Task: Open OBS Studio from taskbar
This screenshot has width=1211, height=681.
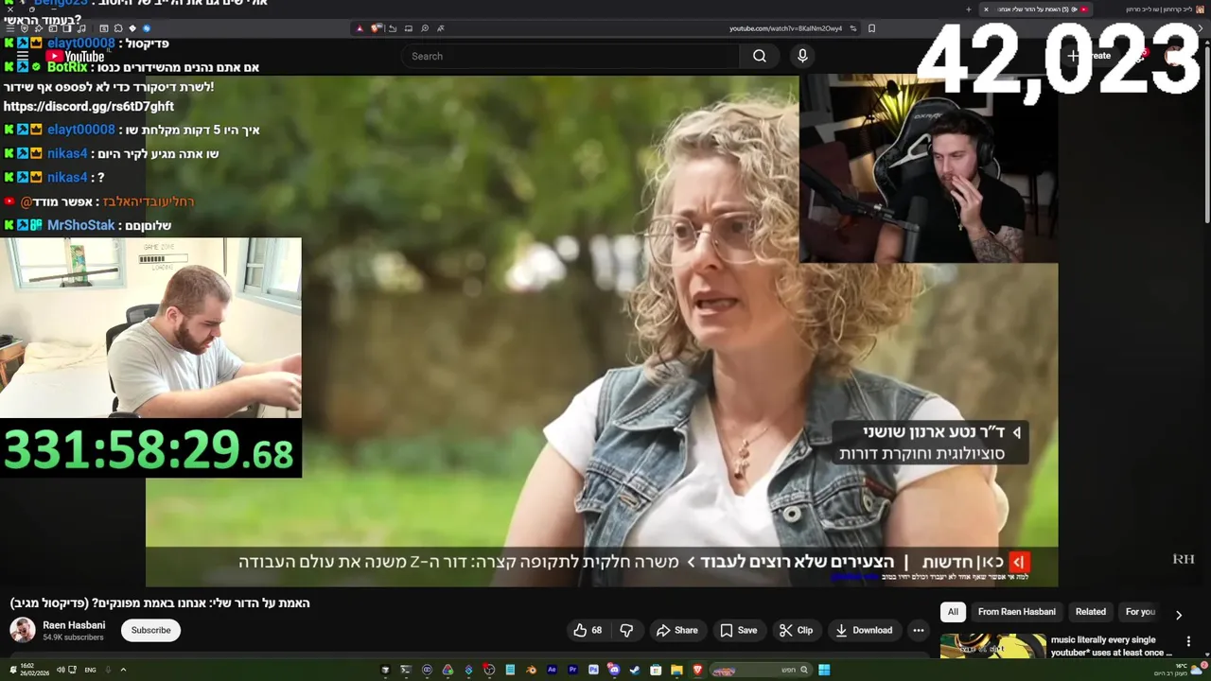Action: (x=489, y=670)
